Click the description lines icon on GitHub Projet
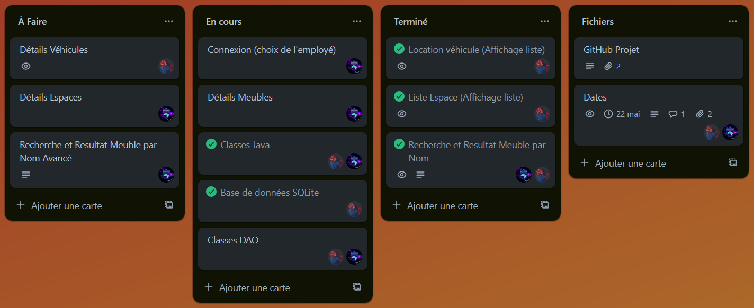This screenshot has width=754, height=308. click(589, 66)
